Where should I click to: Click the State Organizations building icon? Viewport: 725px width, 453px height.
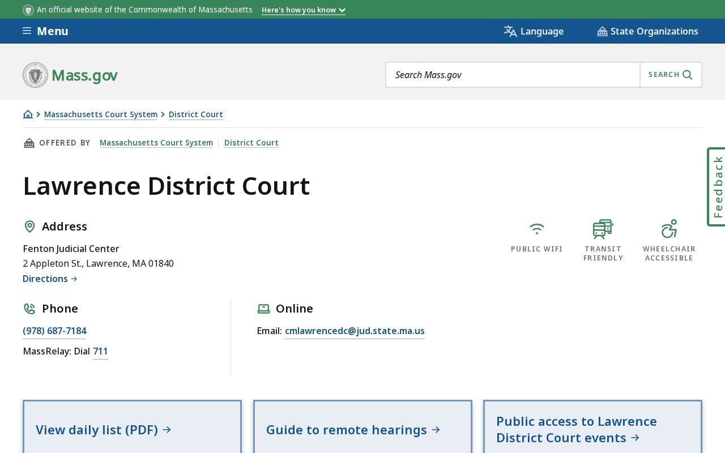(x=602, y=32)
